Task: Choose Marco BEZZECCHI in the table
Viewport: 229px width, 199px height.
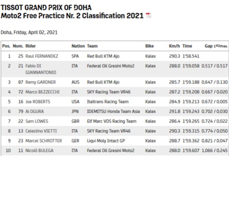Action: (42, 92)
